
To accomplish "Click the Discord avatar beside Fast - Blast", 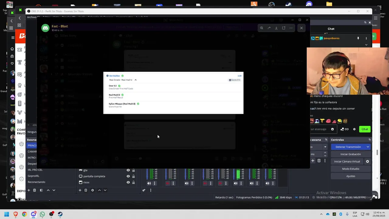I will pos(45,28).
